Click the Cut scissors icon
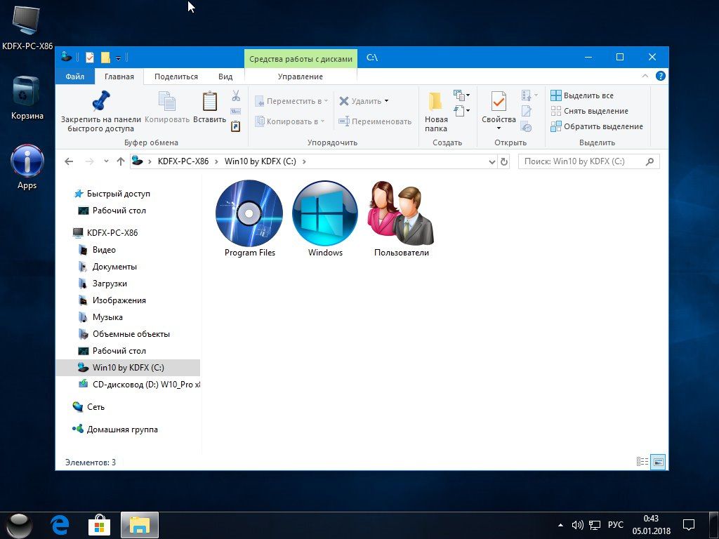719x539 pixels. [236, 95]
